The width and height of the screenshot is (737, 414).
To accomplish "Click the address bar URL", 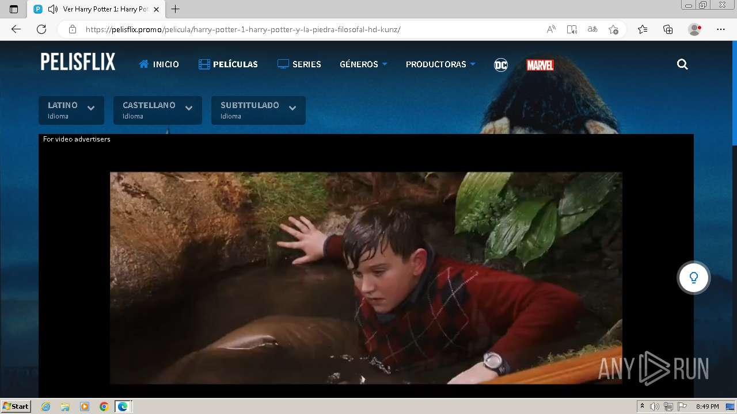I will 243,29.
